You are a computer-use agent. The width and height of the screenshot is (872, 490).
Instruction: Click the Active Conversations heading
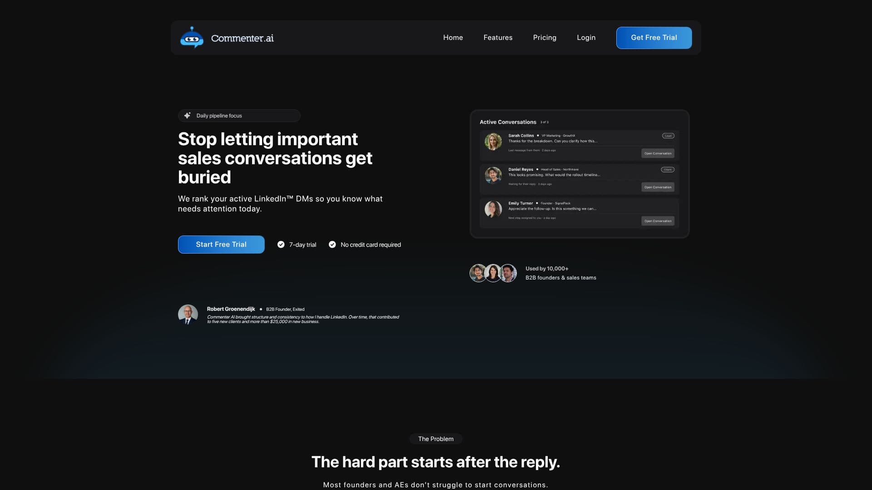click(x=508, y=122)
